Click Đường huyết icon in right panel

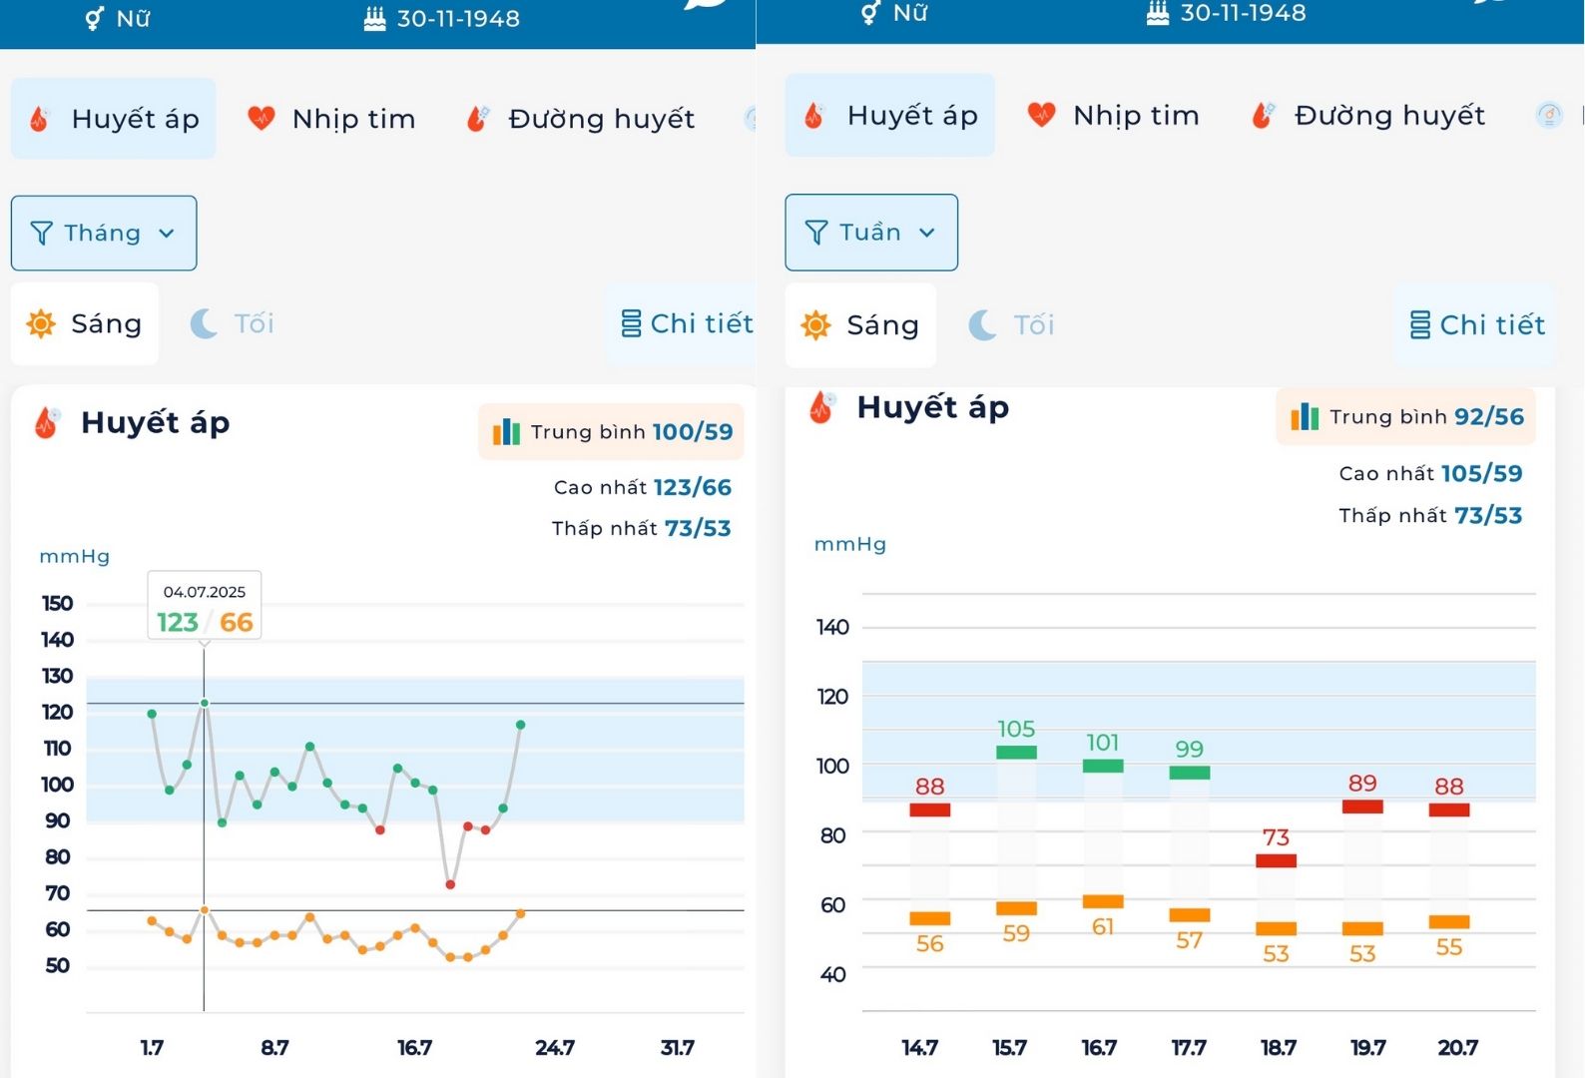click(x=1264, y=116)
